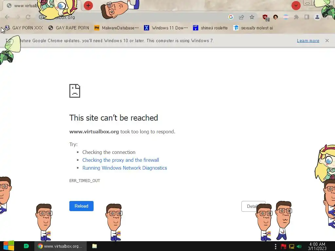Open the shimeji roulette bookmark

click(210, 28)
